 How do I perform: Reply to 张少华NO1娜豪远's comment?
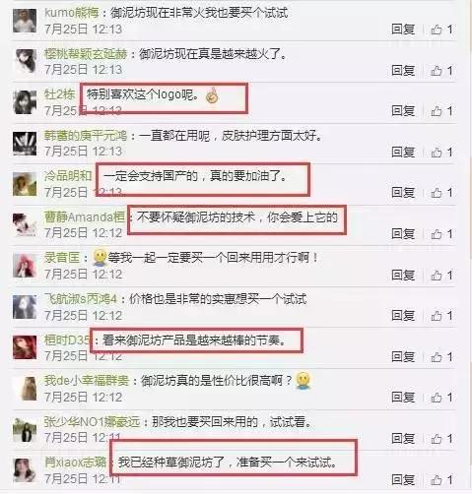pyautogui.click(x=403, y=439)
